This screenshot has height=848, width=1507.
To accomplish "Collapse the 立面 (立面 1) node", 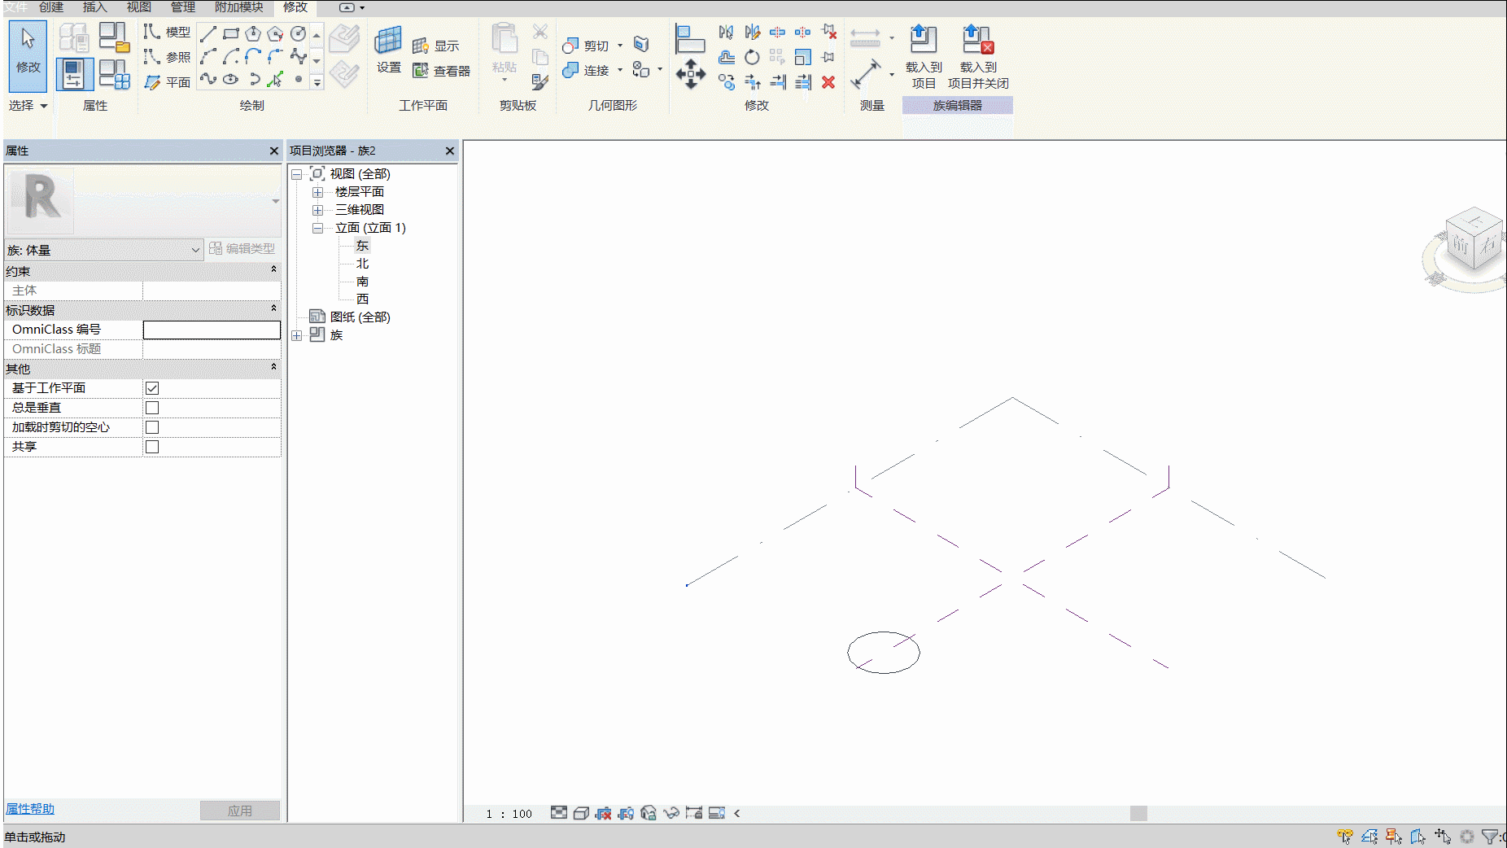I will [317, 228].
